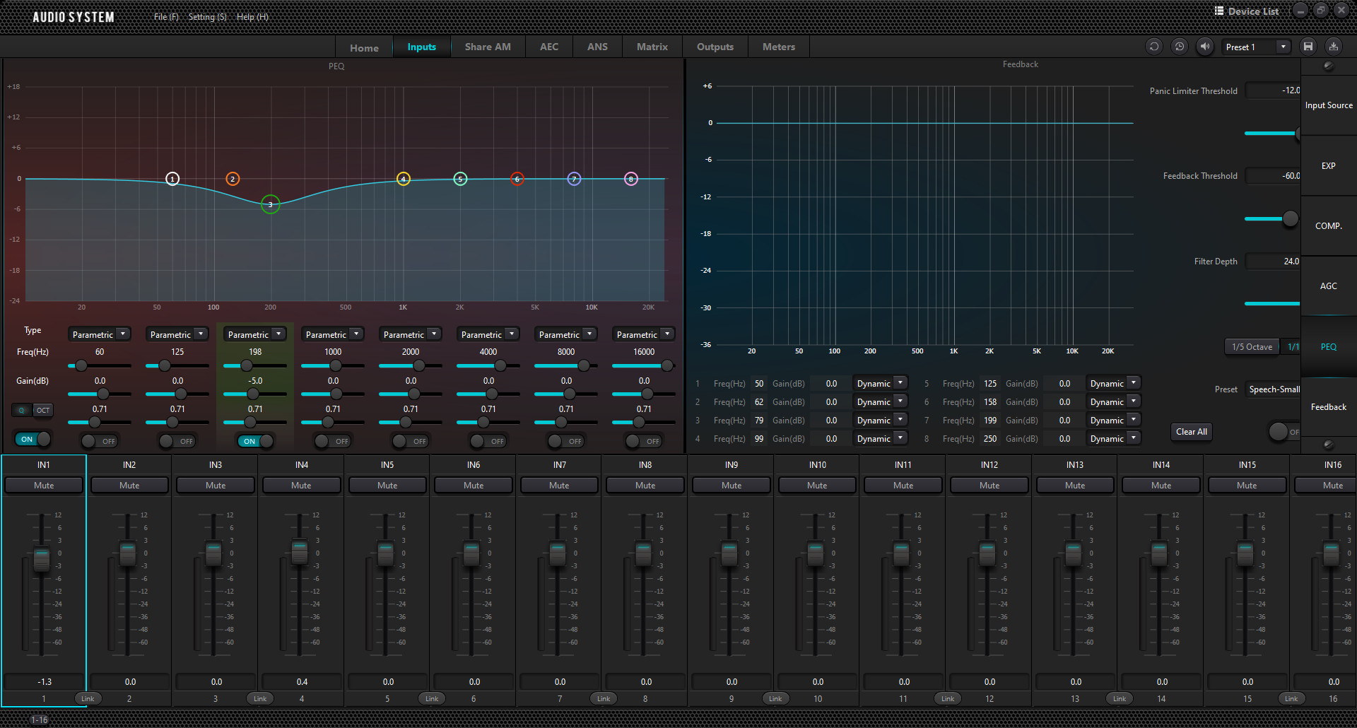Click the speaker volume icon
This screenshot has height=728, width=1357.
tap(1205, 47)
